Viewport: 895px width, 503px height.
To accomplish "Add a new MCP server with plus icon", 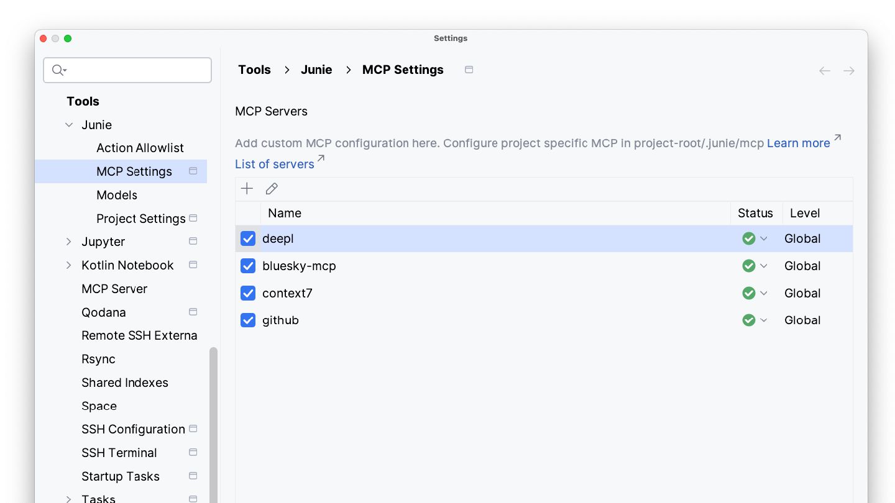I will (247, 189).
